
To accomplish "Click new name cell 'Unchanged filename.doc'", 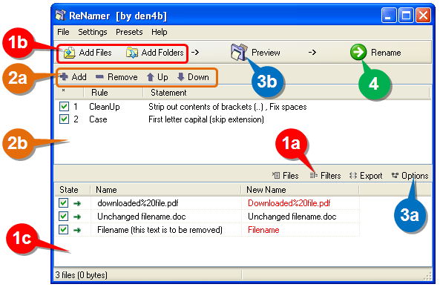I will (x=292, y=217).
